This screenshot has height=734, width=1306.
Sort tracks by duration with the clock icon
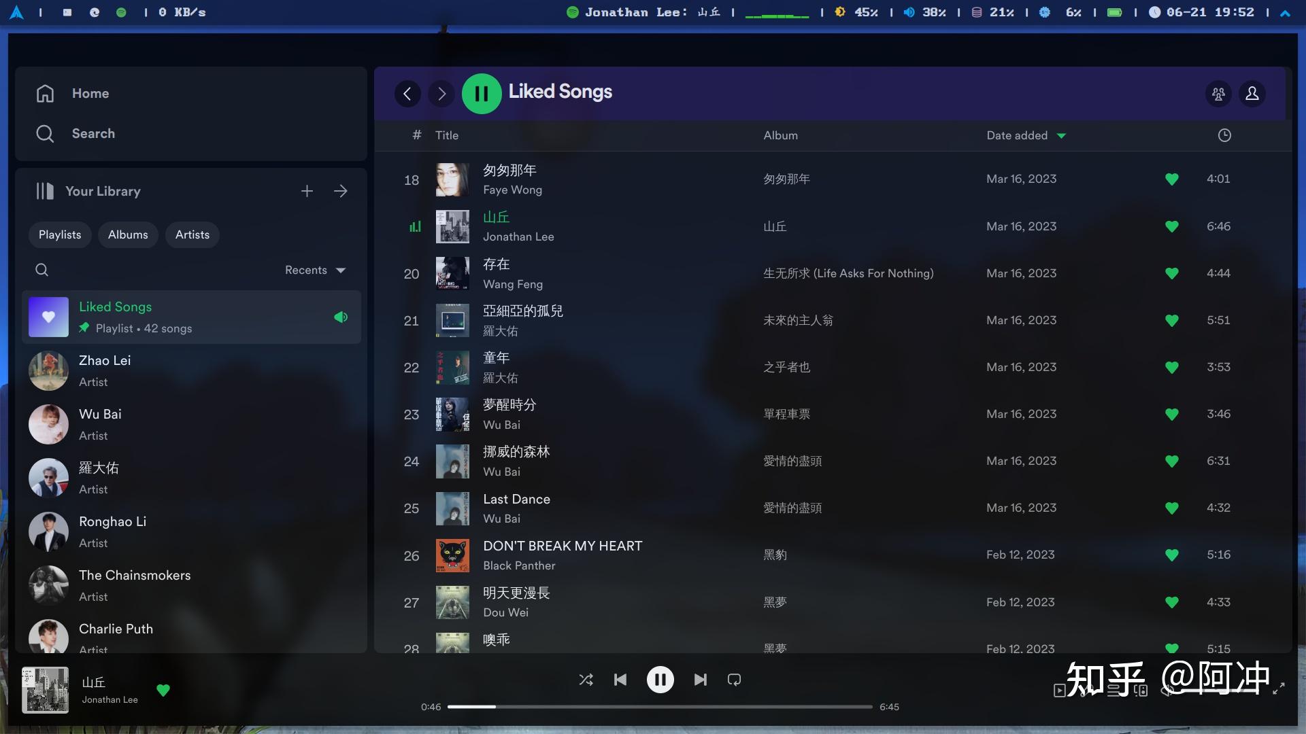1224,135
